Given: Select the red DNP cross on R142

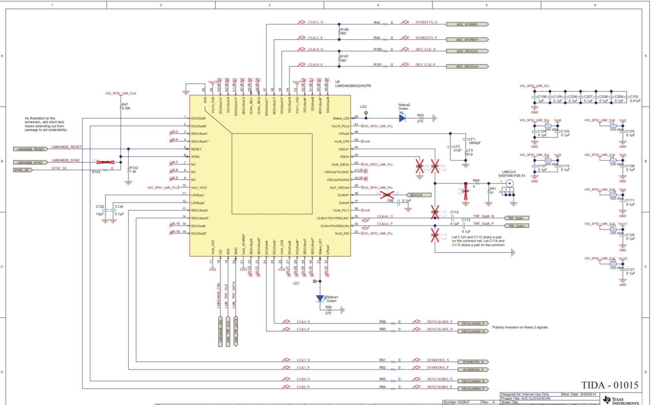Looking at the screenshot, I should tap(105, 162).
